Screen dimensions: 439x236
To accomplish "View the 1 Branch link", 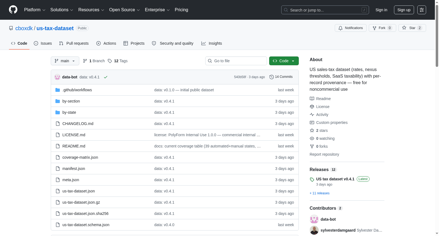I will (94, 61).
